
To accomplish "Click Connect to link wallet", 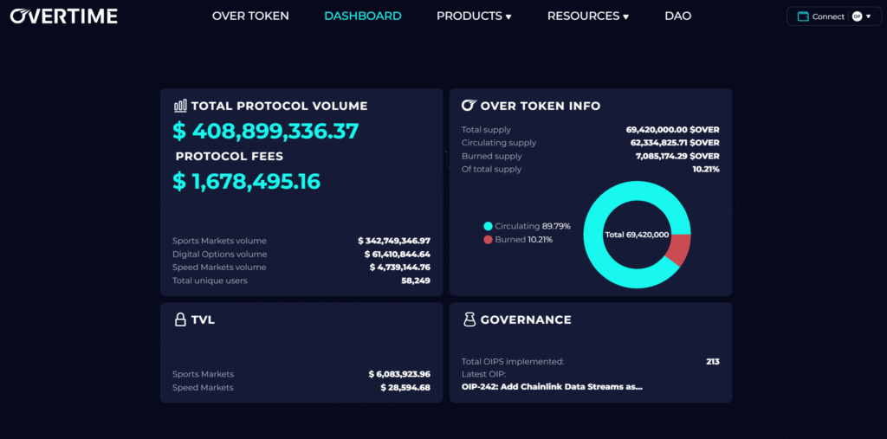I will click(828, 16).
